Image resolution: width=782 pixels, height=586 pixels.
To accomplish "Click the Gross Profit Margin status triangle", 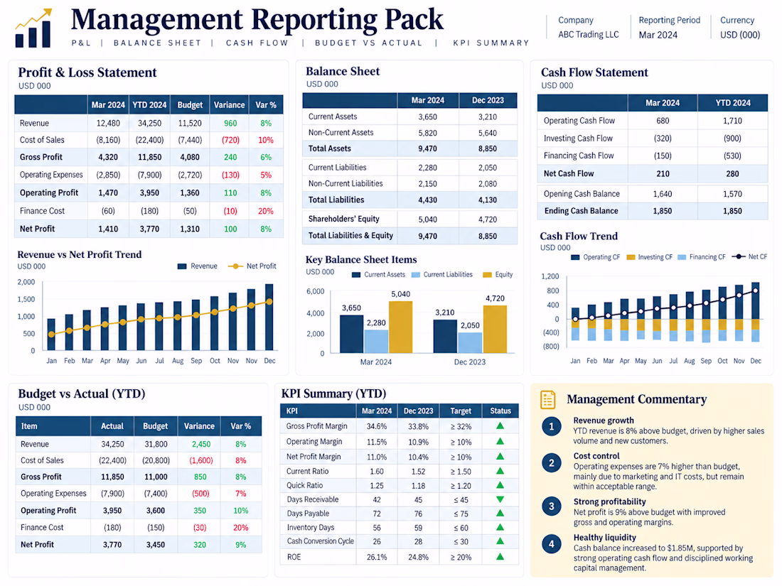I will (x=500, y=426).
